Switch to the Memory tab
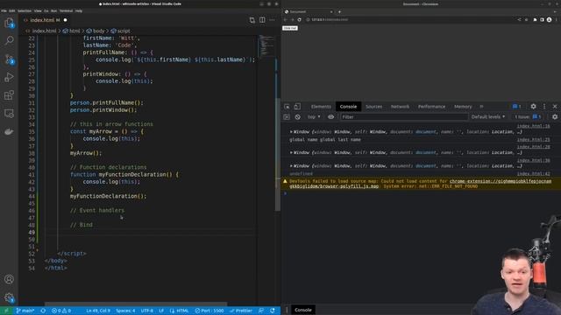Screen dimensions: 561x315 [463, 107]
